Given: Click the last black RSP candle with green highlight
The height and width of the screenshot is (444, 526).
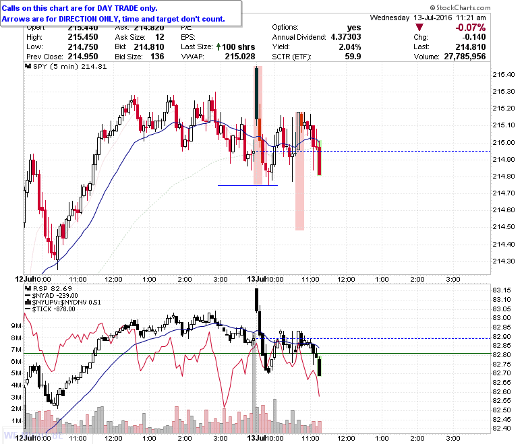Looking at the screenshot, I should [x=320, y=367].
